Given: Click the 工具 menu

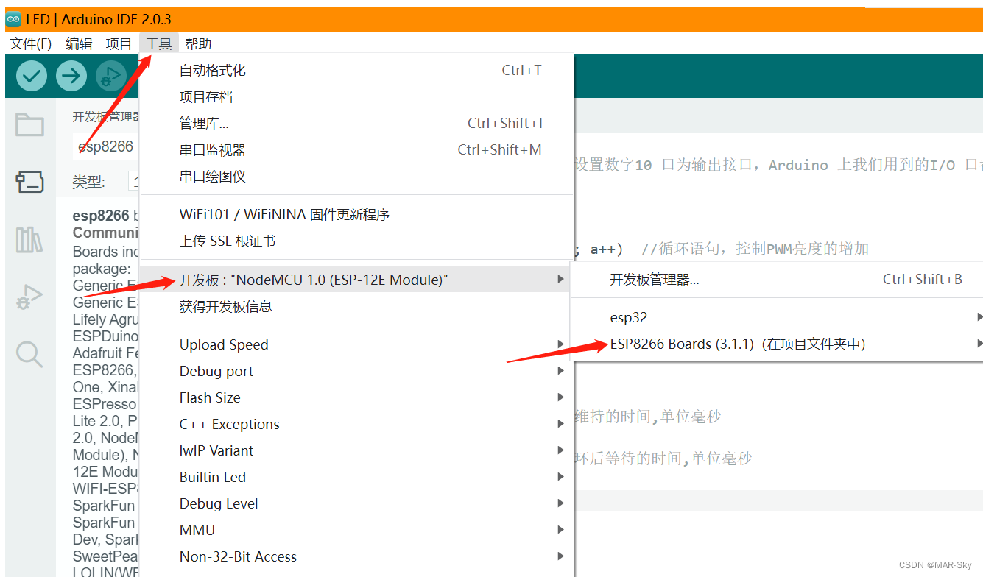Looking at the screenshot, I should pyautogui.click(x=158, y=44).
